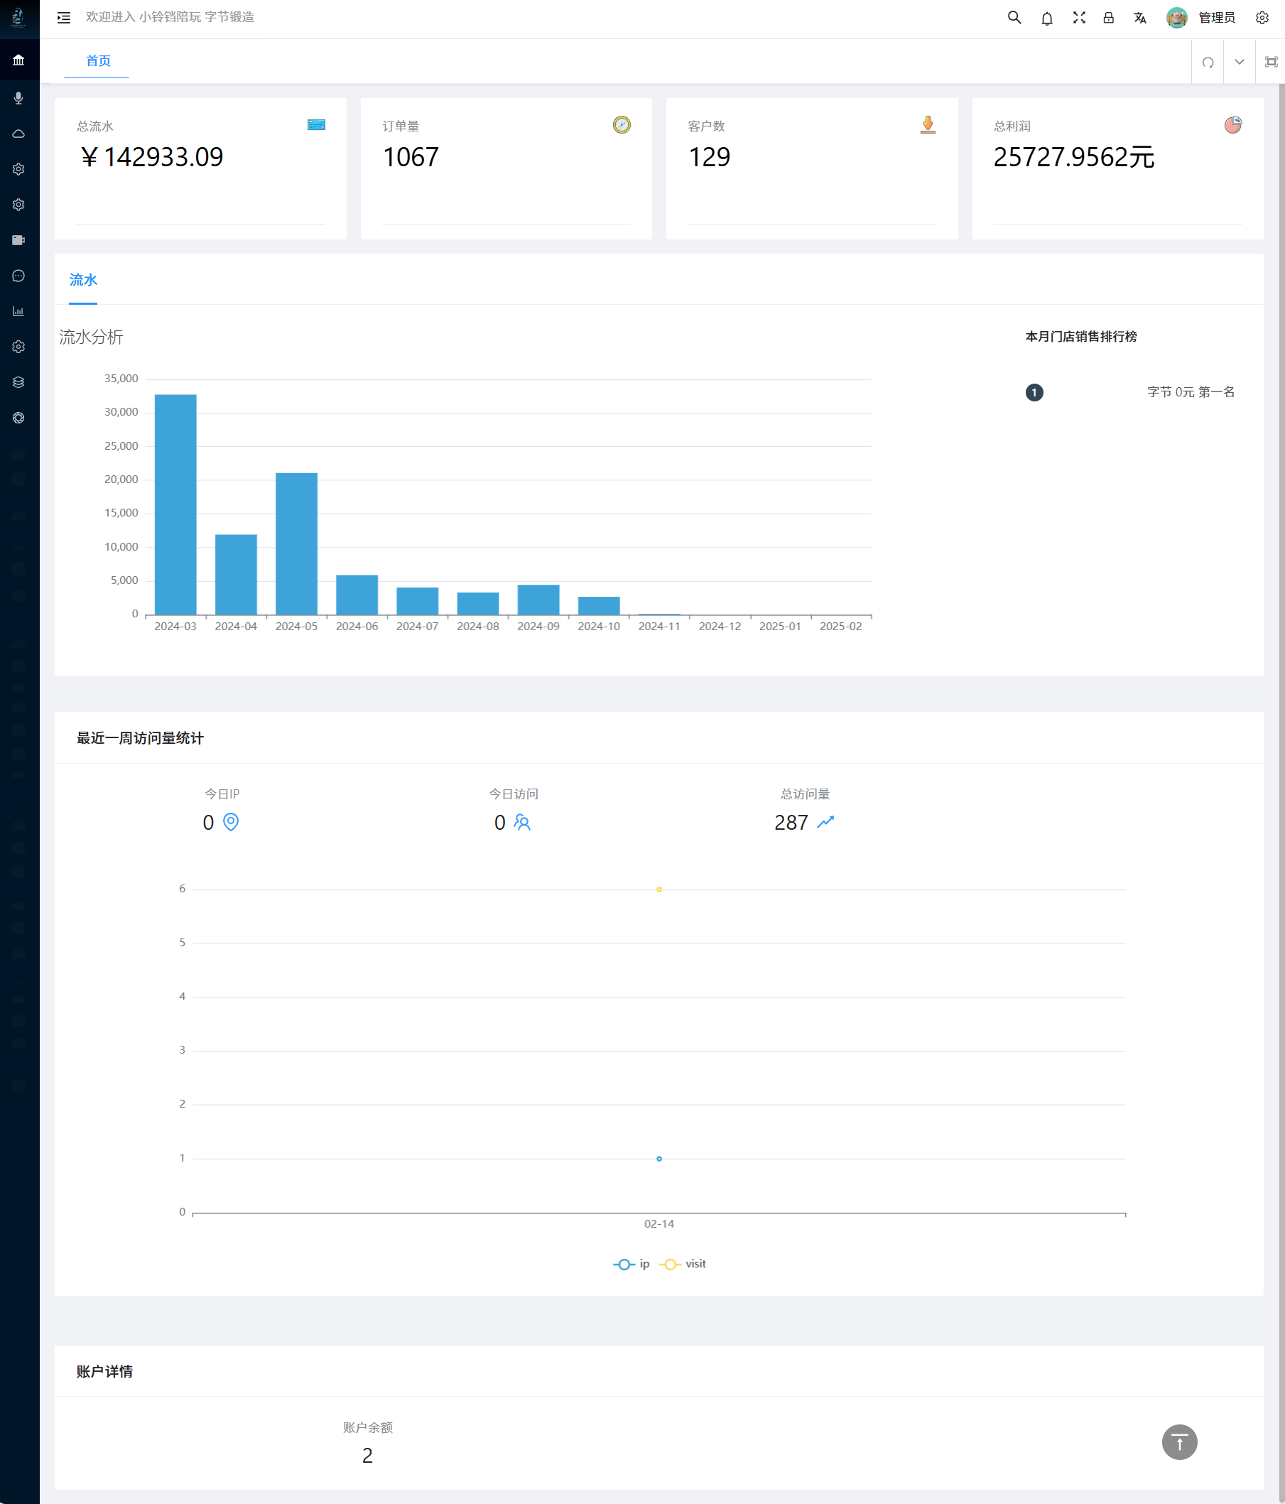Screen dimensions: 1285x1504
Task: Refresh the page with the reload icon
Action: coord(1208,63)
